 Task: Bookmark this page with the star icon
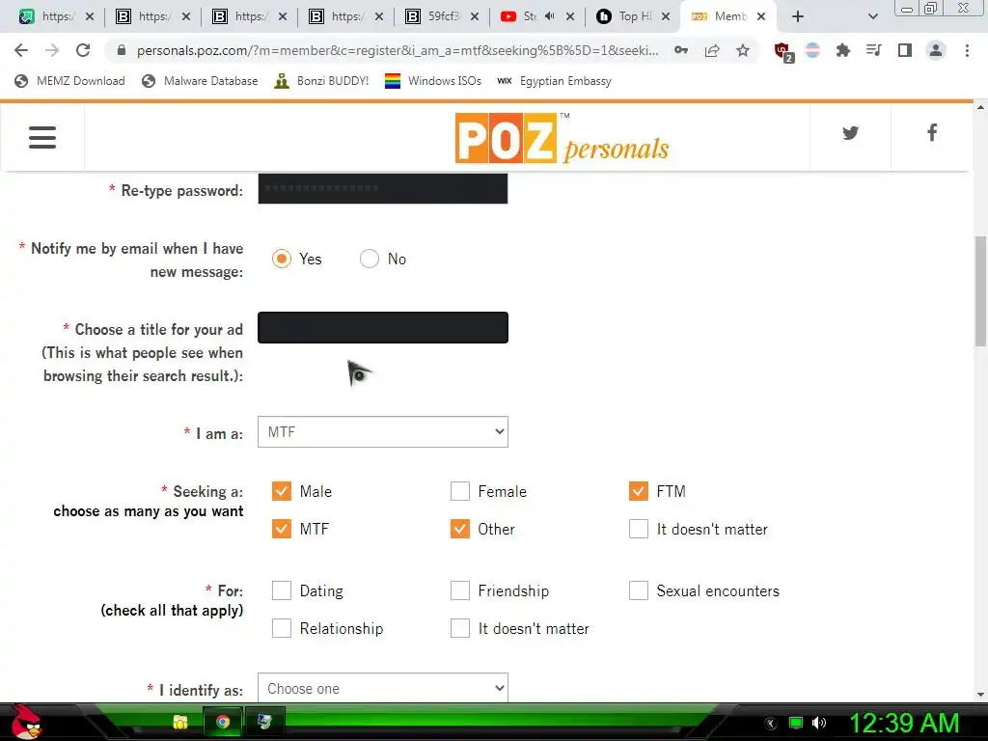(x=743, y=50)
